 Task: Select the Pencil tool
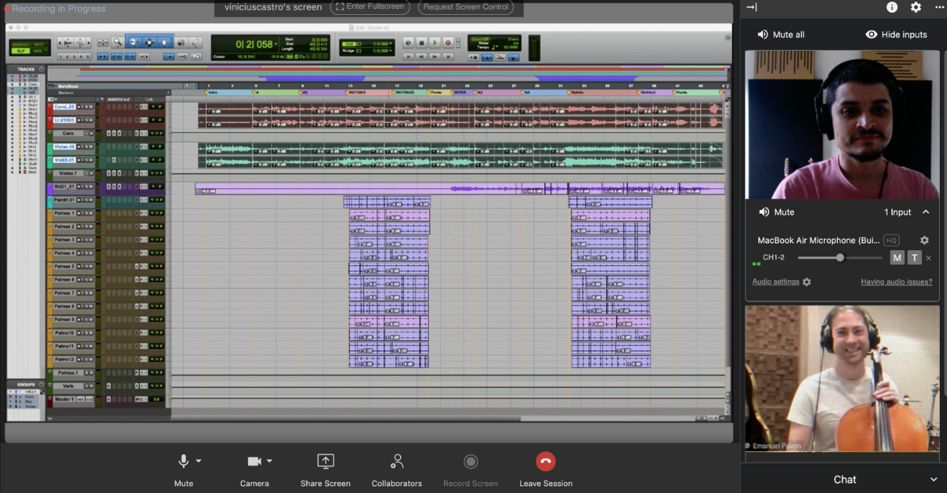point(195,42)
